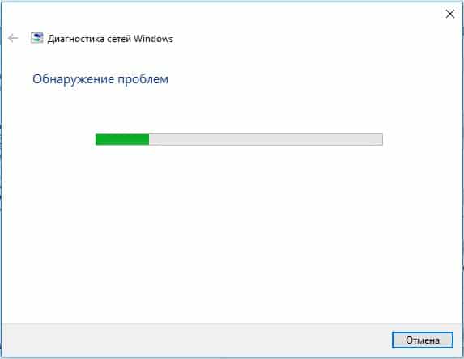This screenshot has height=359, width=464.
Task: Click the green filled part of progress bar
Action: [x=122, y=139]
